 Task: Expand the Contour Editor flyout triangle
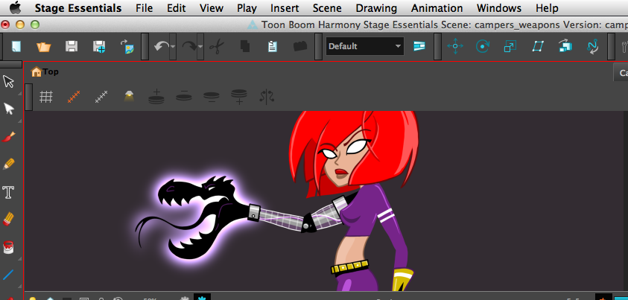pos(19,121)
